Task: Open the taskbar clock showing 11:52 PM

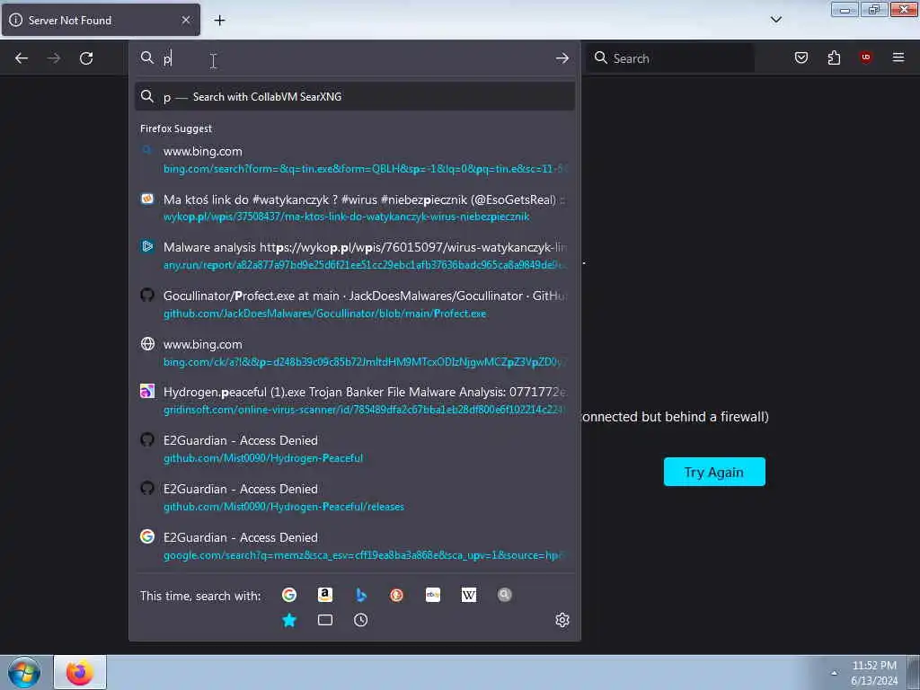Action: pyautogui.click(x=874, y=673)
